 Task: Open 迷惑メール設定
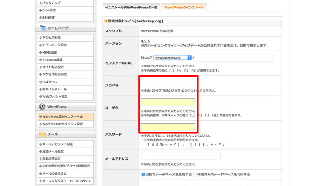pos(53,151)
